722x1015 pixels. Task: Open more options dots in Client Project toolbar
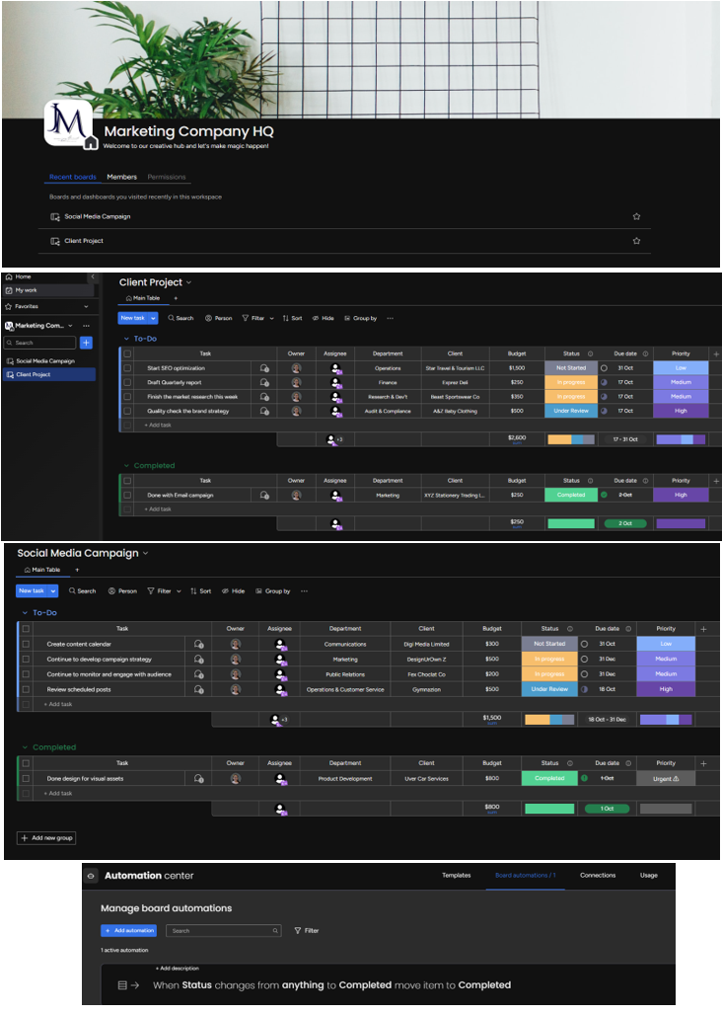(x=390, y=319)
